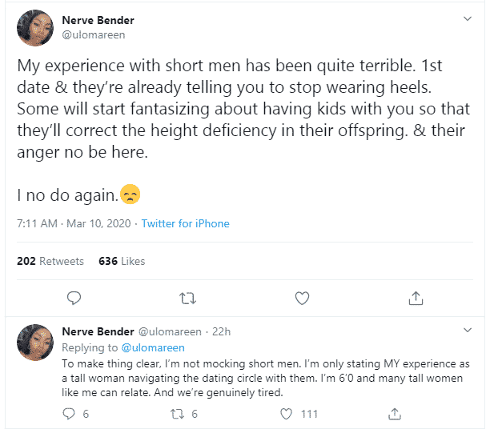The width and height of the screenshot is (486, 429).
Task: Like the reply tweet with 111 likes
Action: click(286, 414)
